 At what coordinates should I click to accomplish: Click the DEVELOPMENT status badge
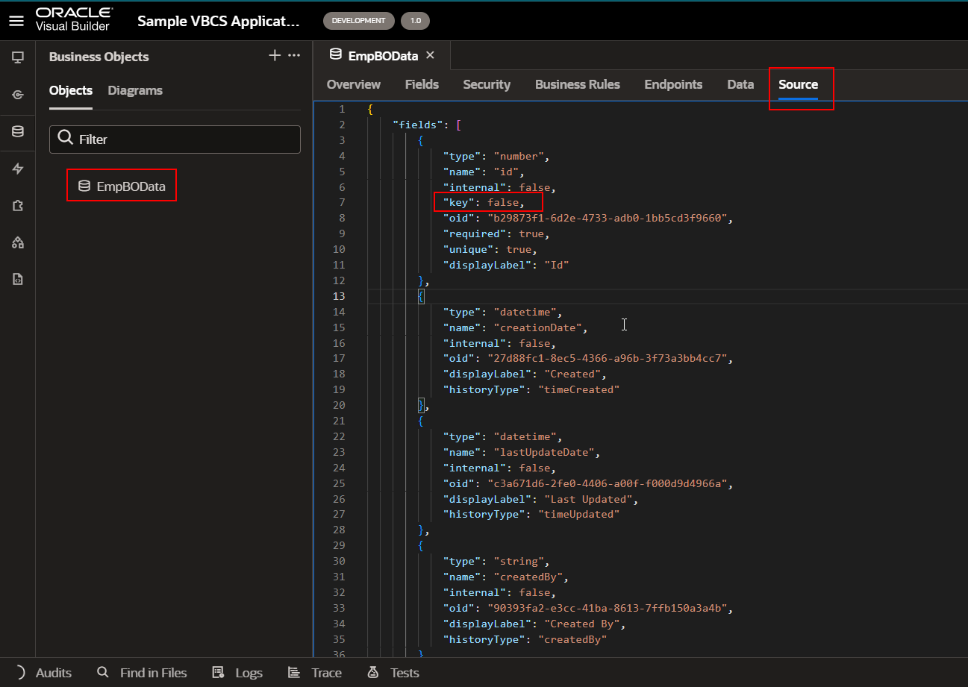[x=358, y=21]
